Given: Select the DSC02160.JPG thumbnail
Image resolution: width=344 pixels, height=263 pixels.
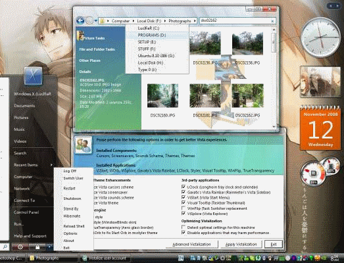Looking at the screenshot, I should point(162,95).
